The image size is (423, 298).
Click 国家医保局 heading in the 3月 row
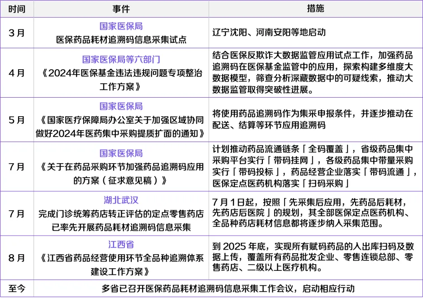pyautogui.click(x=121, y=26)
